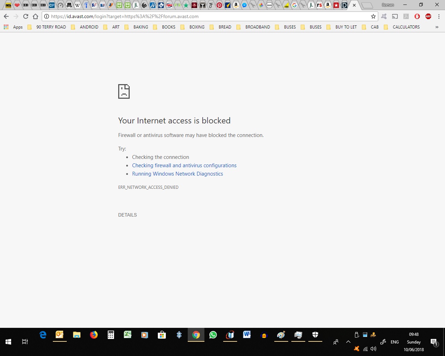Image resolution: width=445 pixels, height=356 pixels.
Task: Click the red Opera-style extension icon
Action: tap(417, 16)
